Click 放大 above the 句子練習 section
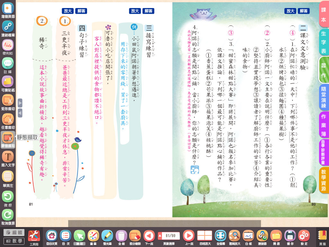The height and width of the screenshot is (247, 329). [67, 11]
